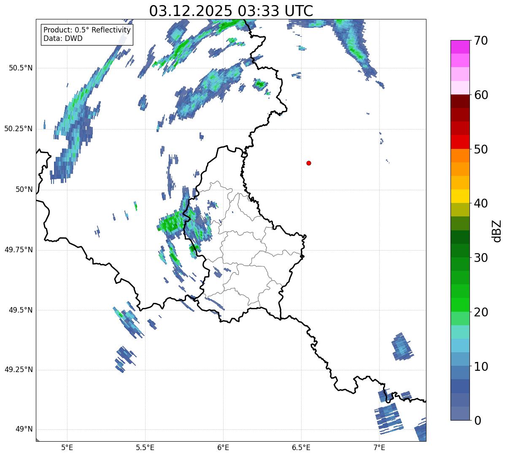Click the title "03.12.2025 03:33 UTC"
This screenshot has width=507, height=456.
(x=231, y=11)
